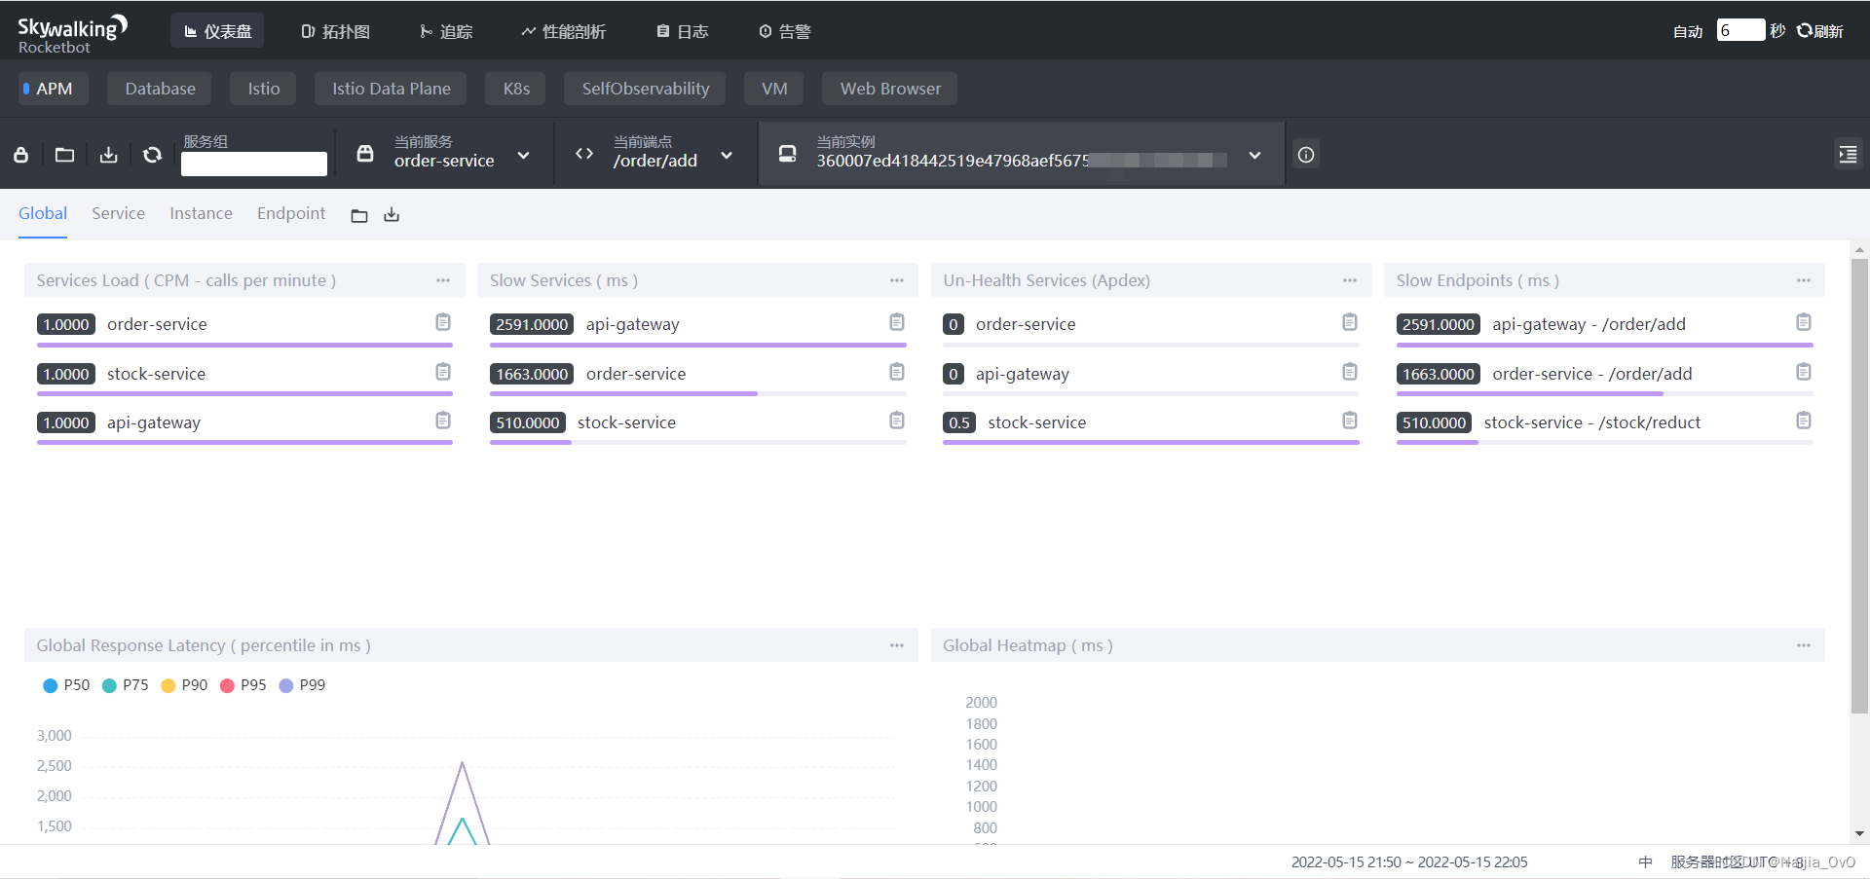Copy stock-service name in Slow Services
The image size is (1870, 879).
coord(897,421)
